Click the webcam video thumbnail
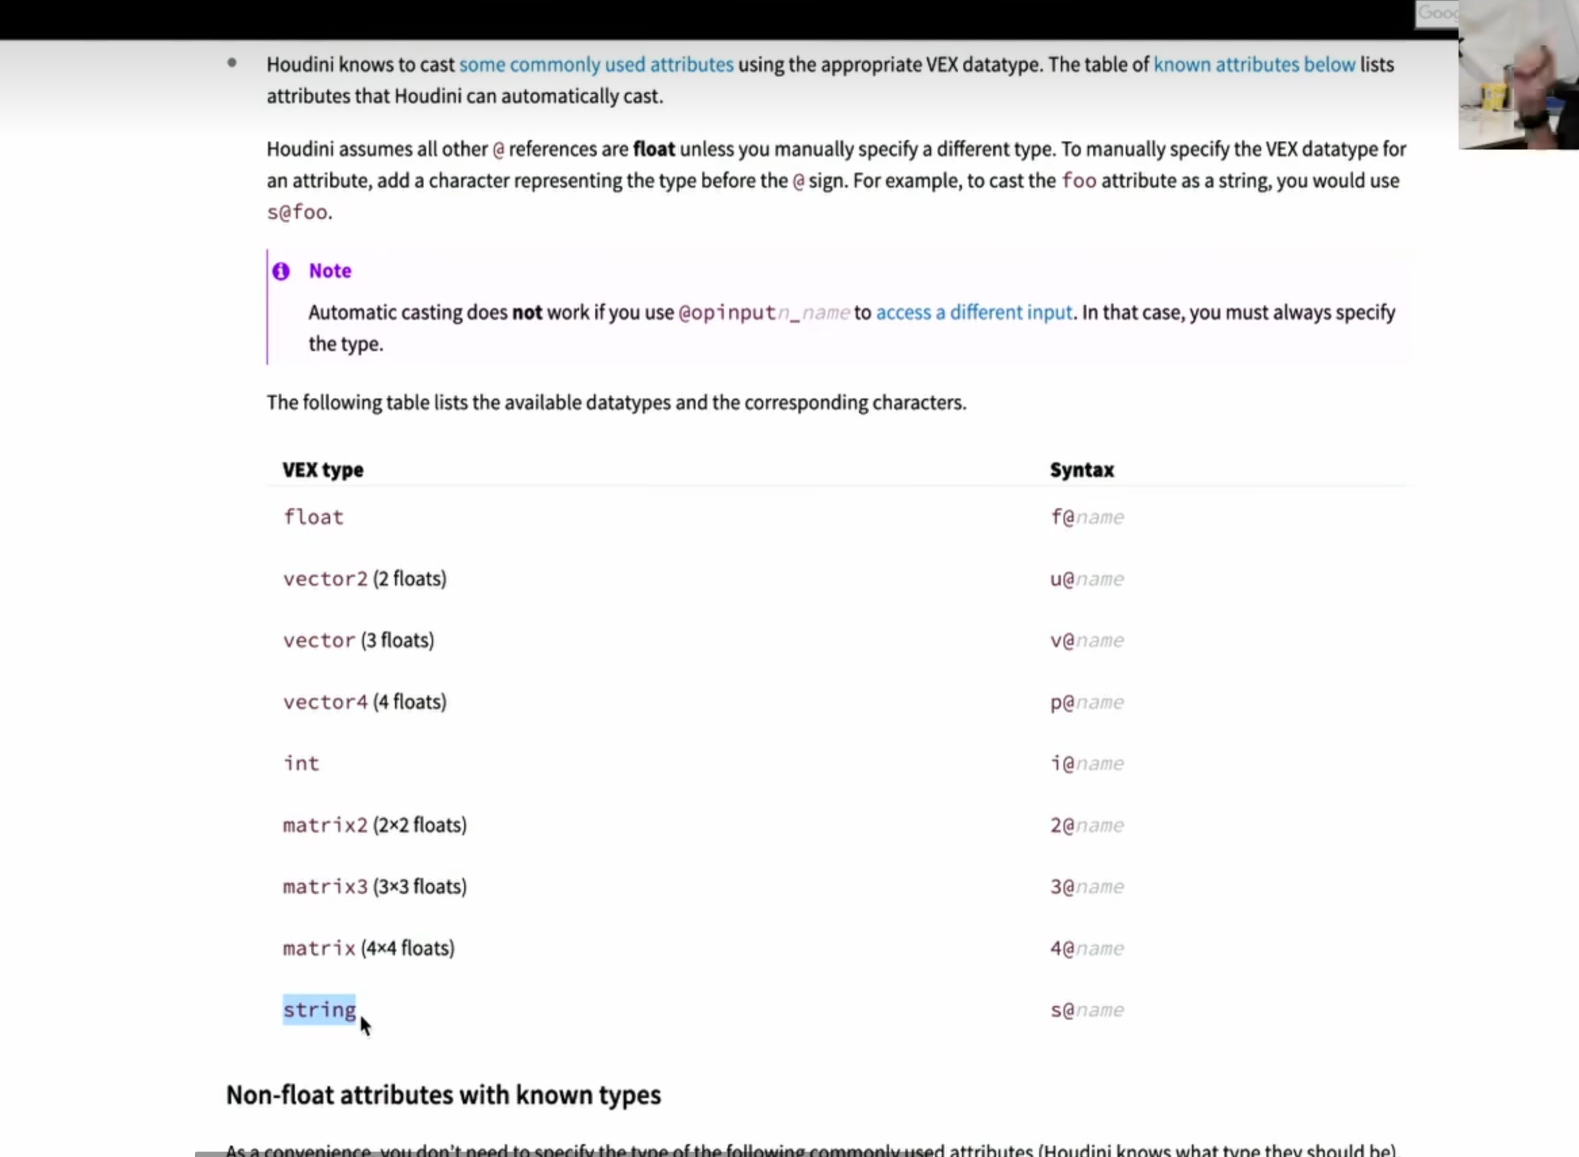The width and height of the screenshot is (1579, 1157). point(1518,74)
